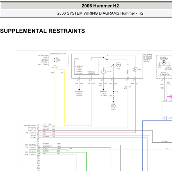Click connector terminal "A8" label

pyautogui.click(x=162, y=80)
